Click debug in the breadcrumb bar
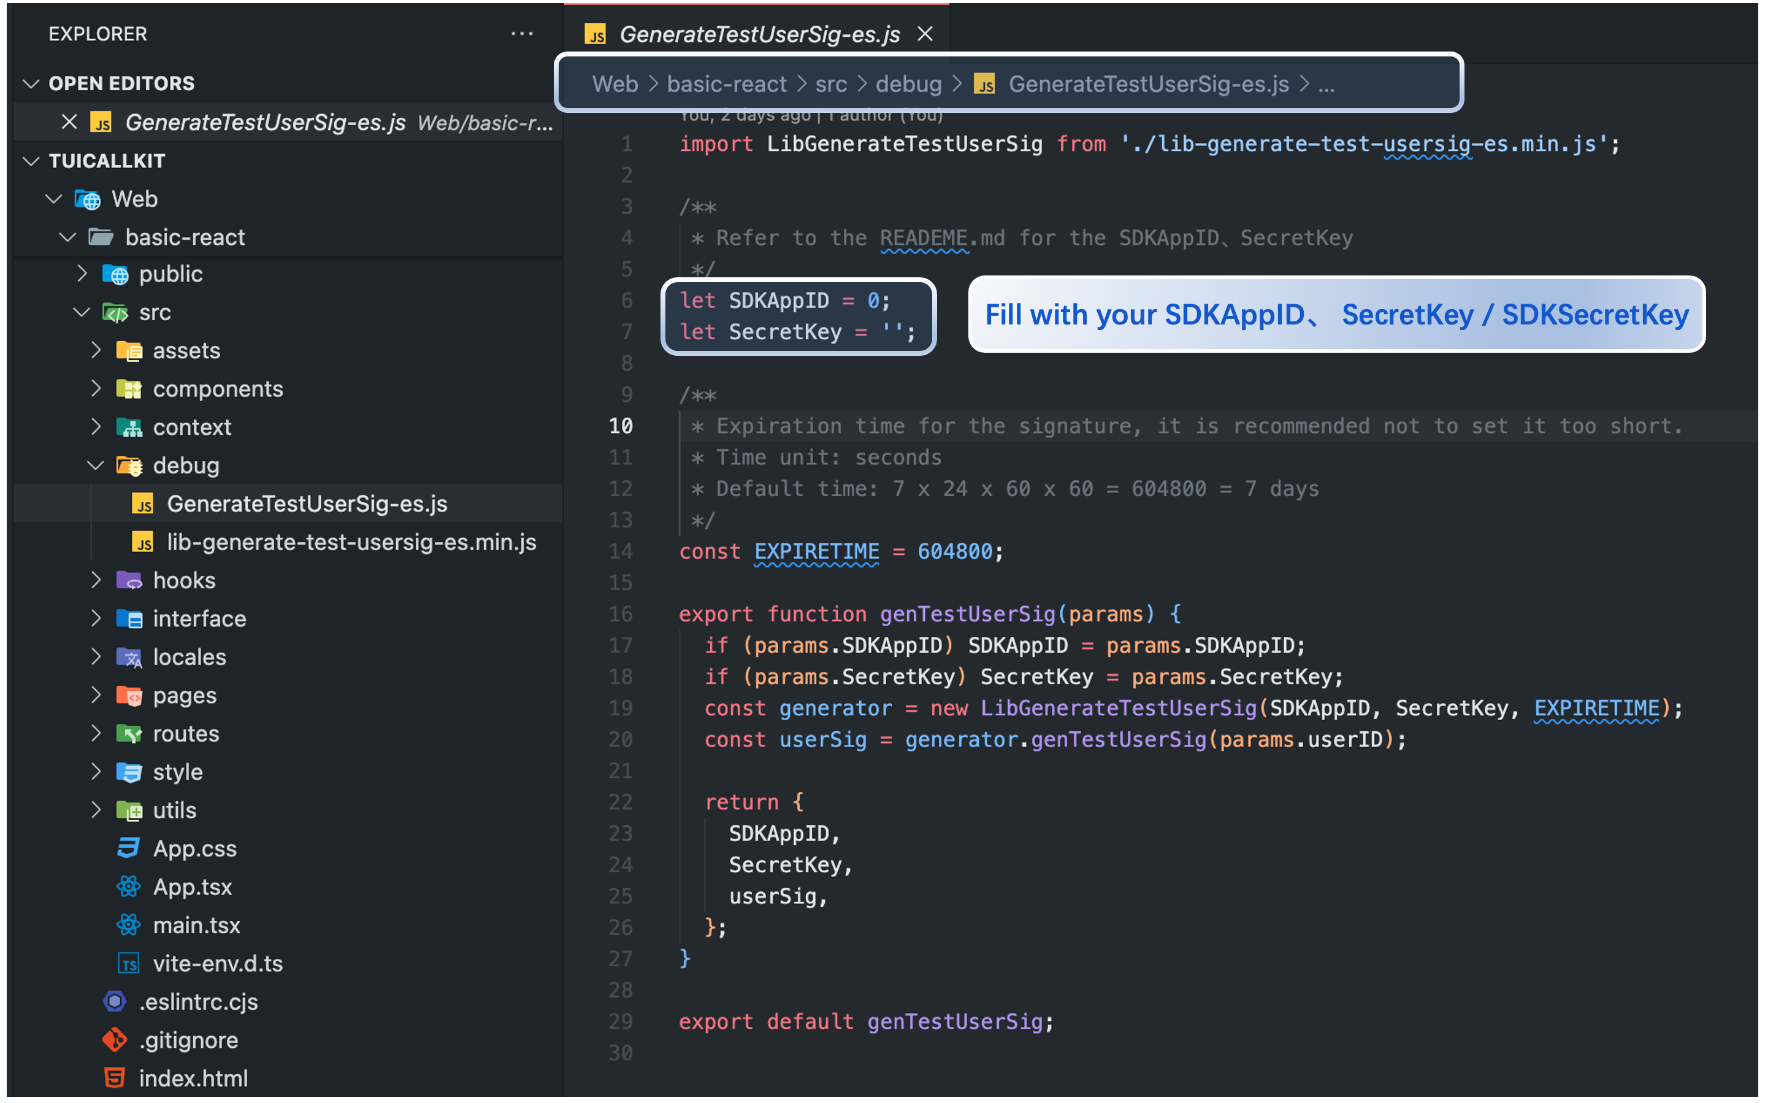Viewport: 1765px width, 1103px height. pos(908,83)
